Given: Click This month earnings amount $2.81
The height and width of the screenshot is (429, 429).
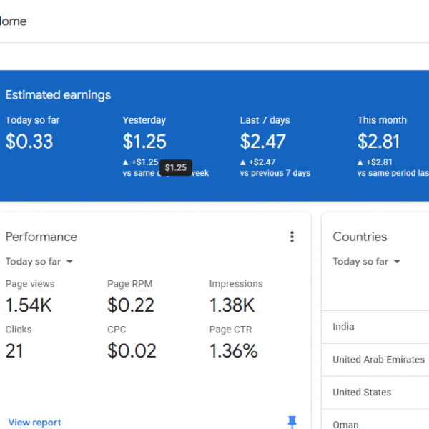Looking at the screenshot, I should coord(379,142).
